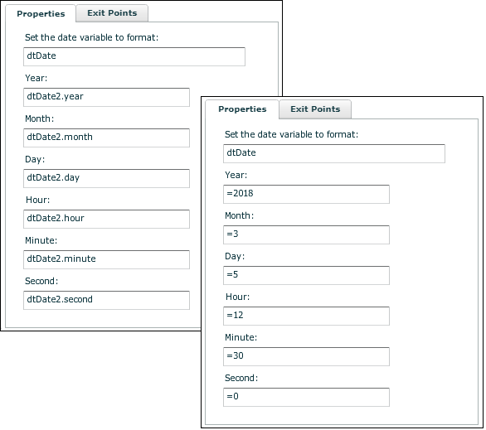Click the Second field containing dtDate2.second
The height and width of the screenshot is (430, 486).
pos(106,300)
